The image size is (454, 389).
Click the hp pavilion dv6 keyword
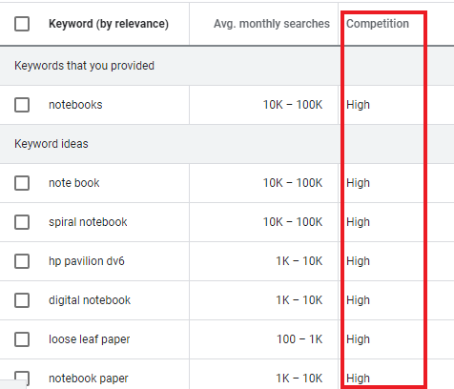(x=87, y=261)
